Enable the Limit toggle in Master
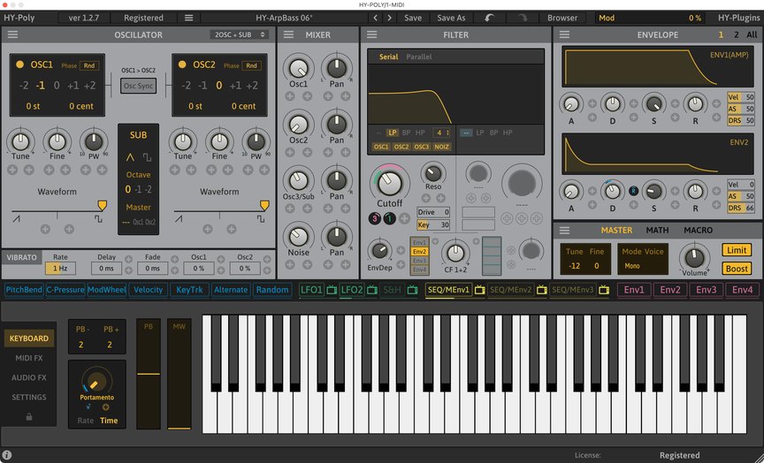The width and height of the screenshot is (764, 463). pyautogui.click(x=736, y=250)
